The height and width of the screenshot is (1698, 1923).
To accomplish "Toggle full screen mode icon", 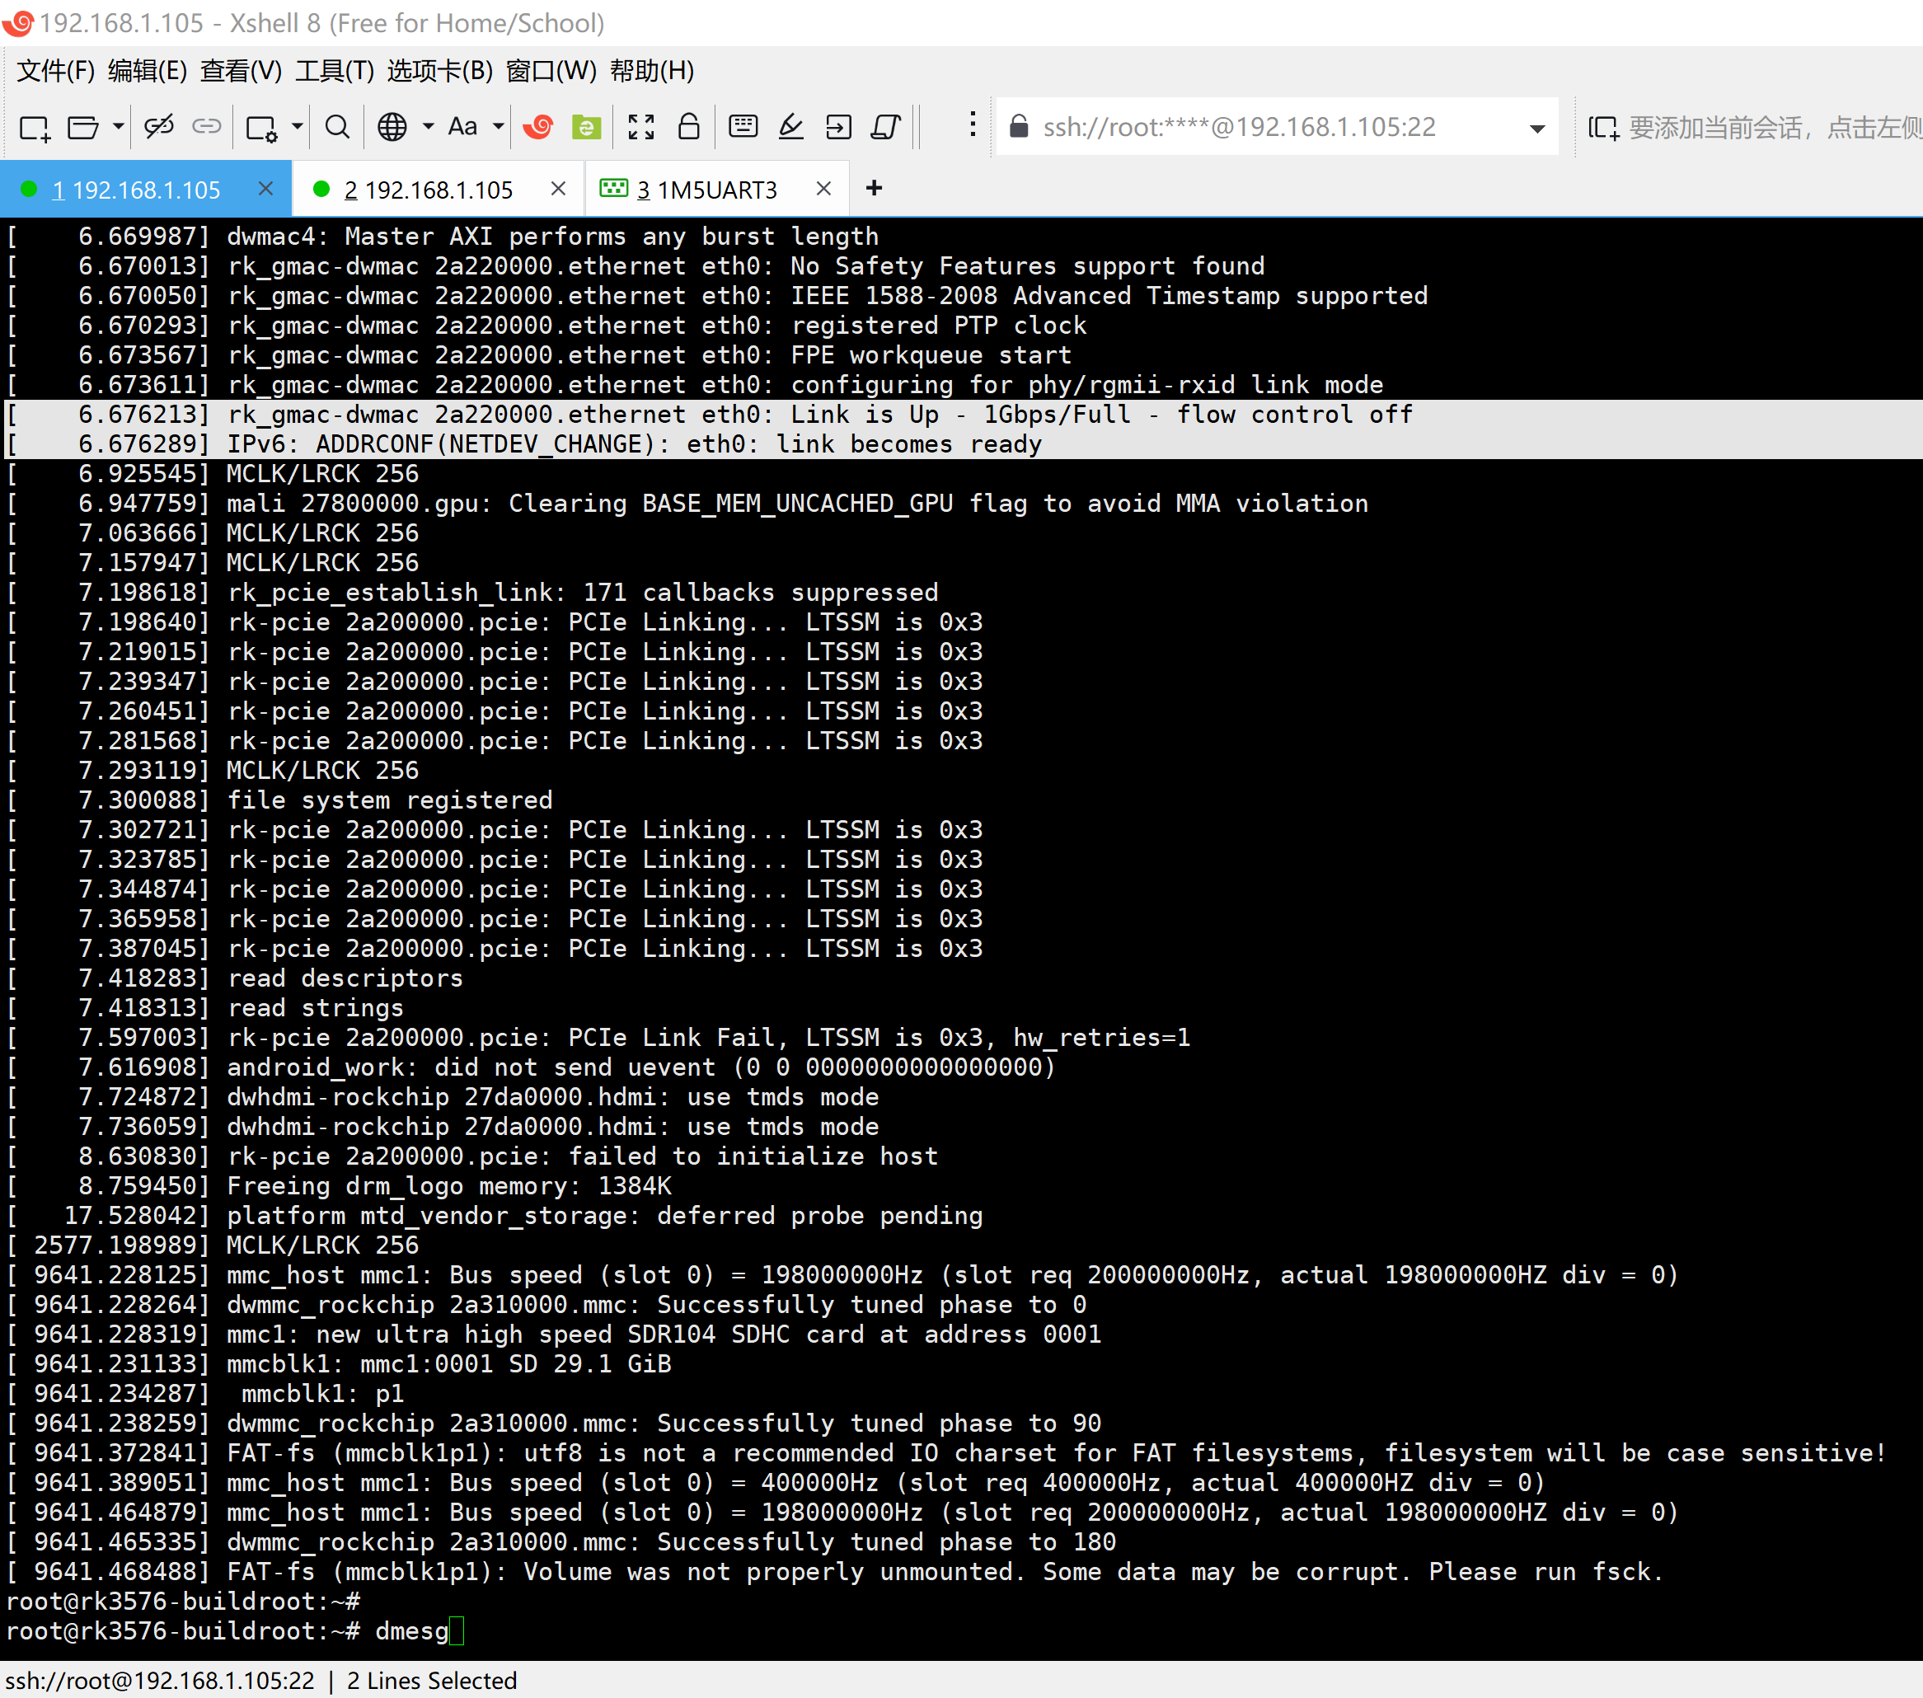I will (640, 127).
